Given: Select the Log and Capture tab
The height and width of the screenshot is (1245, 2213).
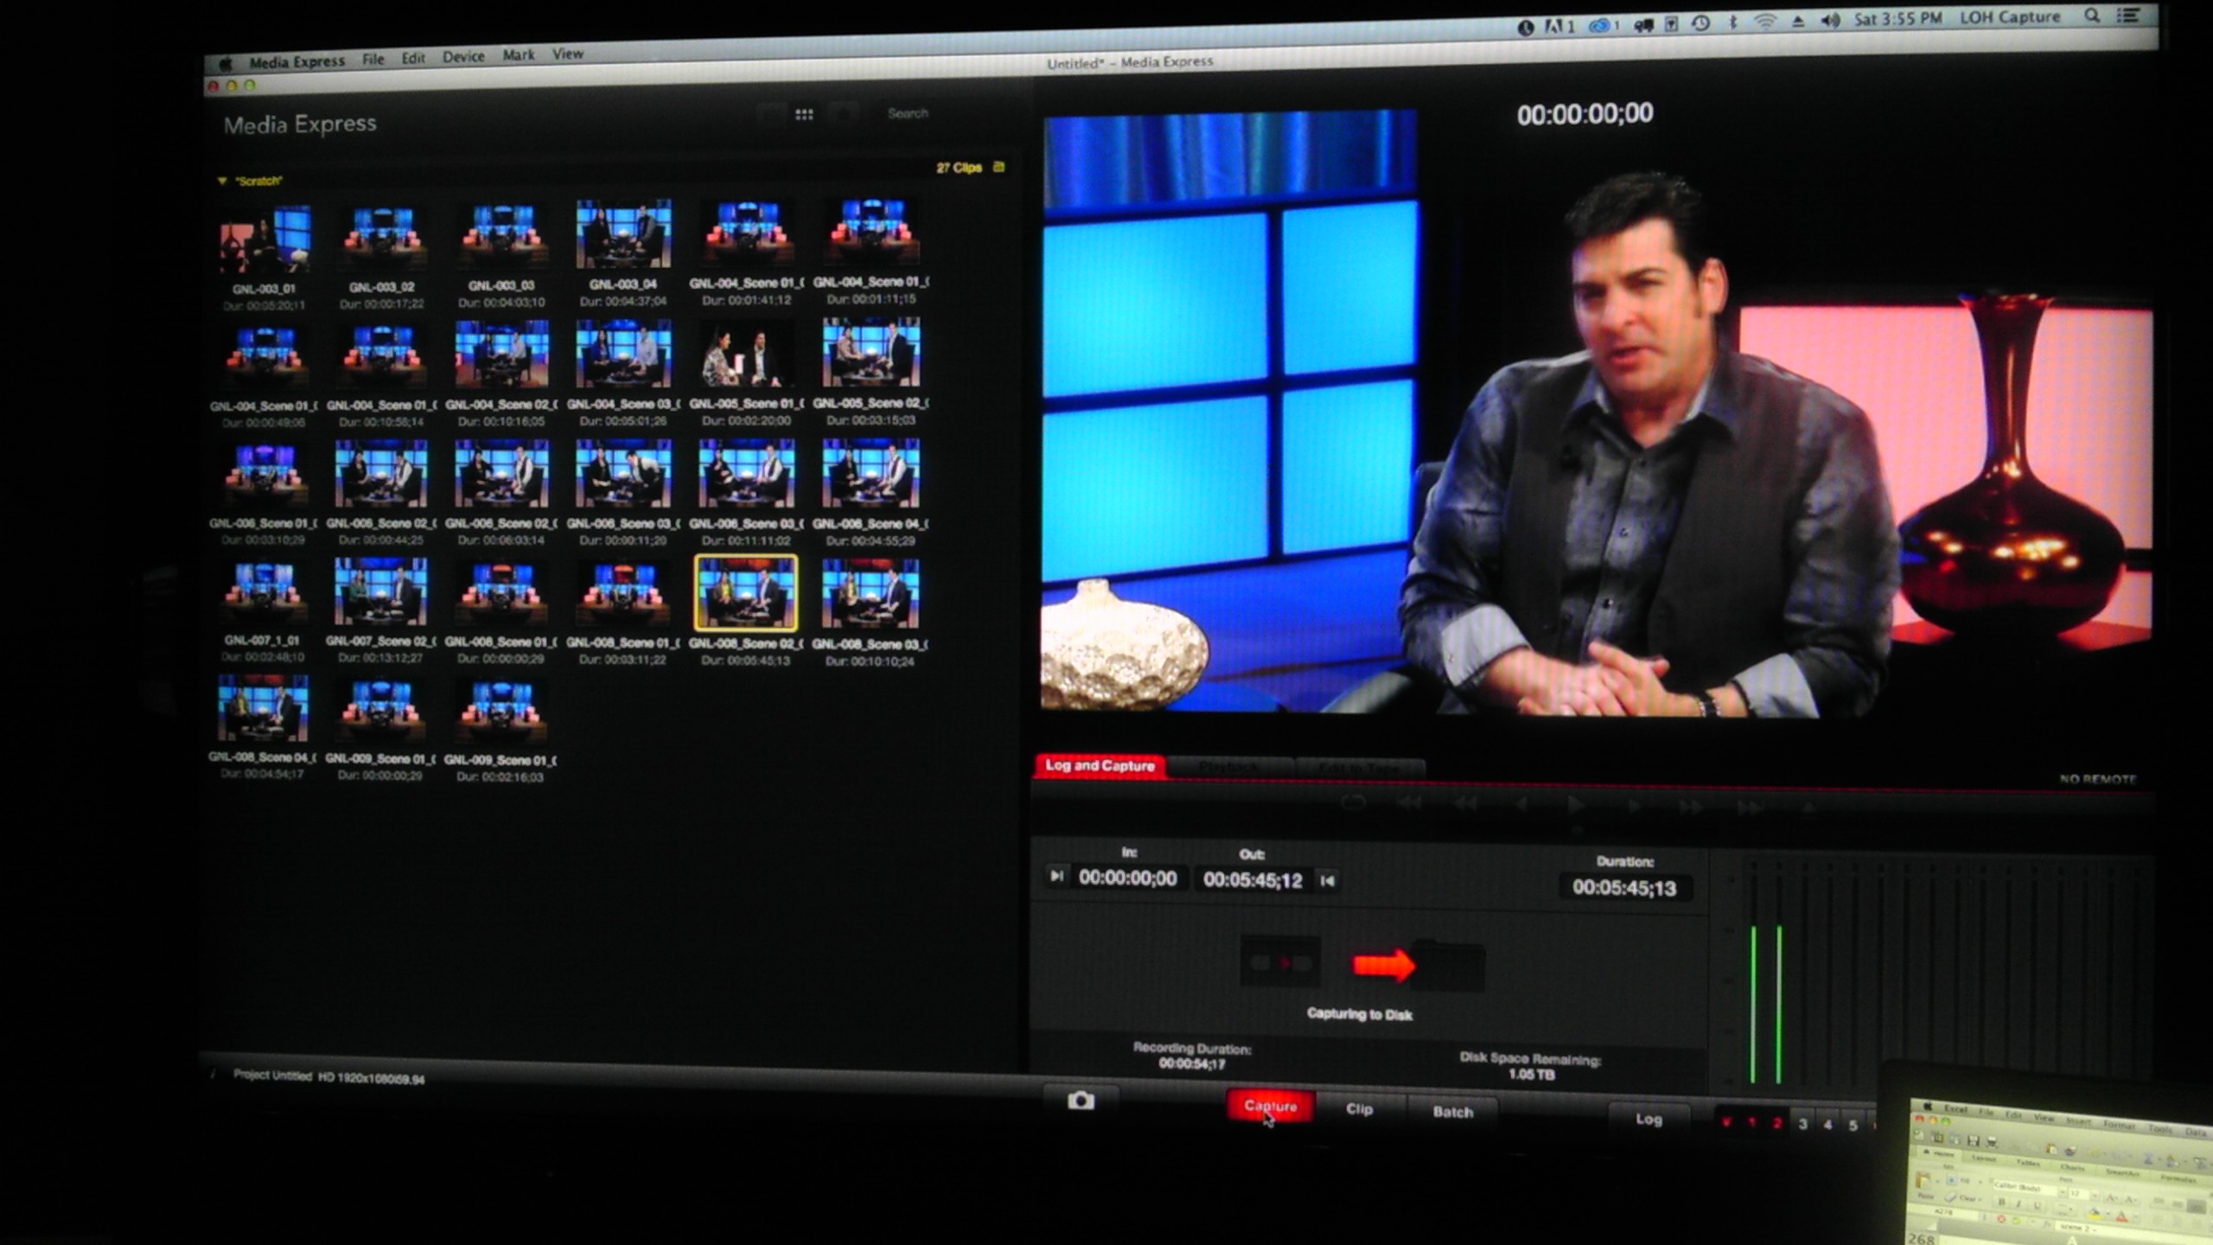Looking at the screenshot, I should [1100, 765].
